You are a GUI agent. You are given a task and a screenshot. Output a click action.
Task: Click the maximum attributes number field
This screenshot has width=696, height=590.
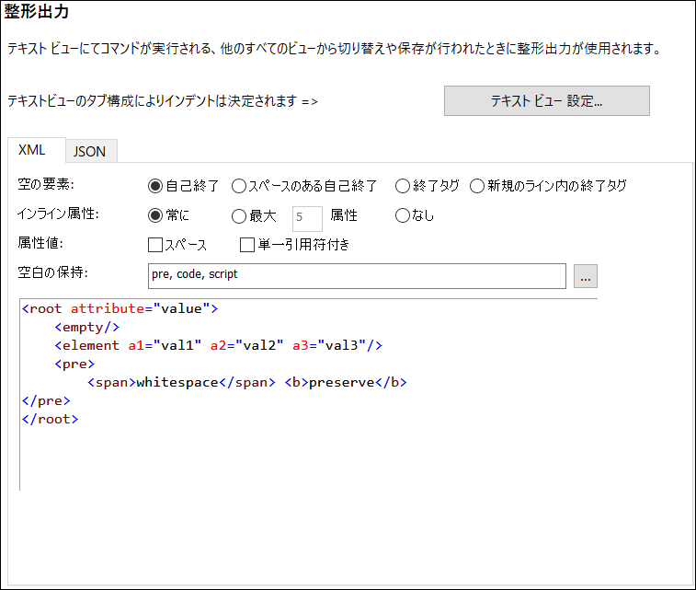pyautogui.click(x=307, y=218)
